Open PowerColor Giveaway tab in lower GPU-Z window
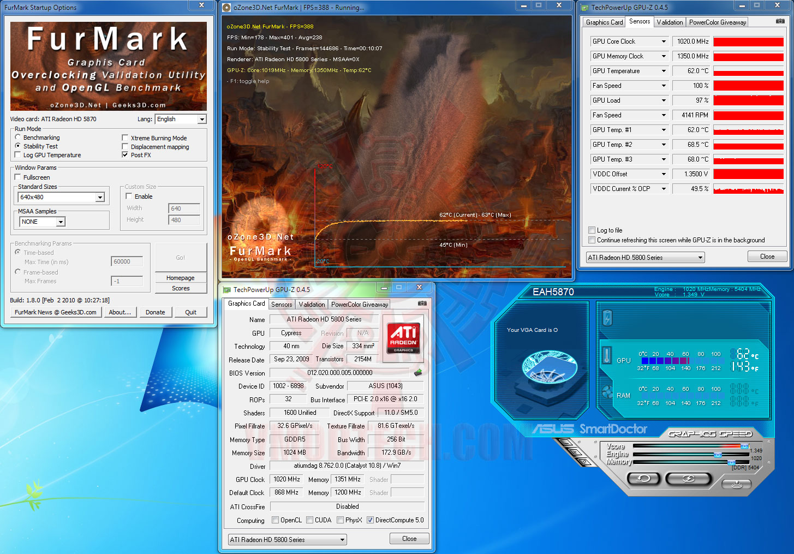The height and width of the screenshot is (554, 794). click(359, 305)
